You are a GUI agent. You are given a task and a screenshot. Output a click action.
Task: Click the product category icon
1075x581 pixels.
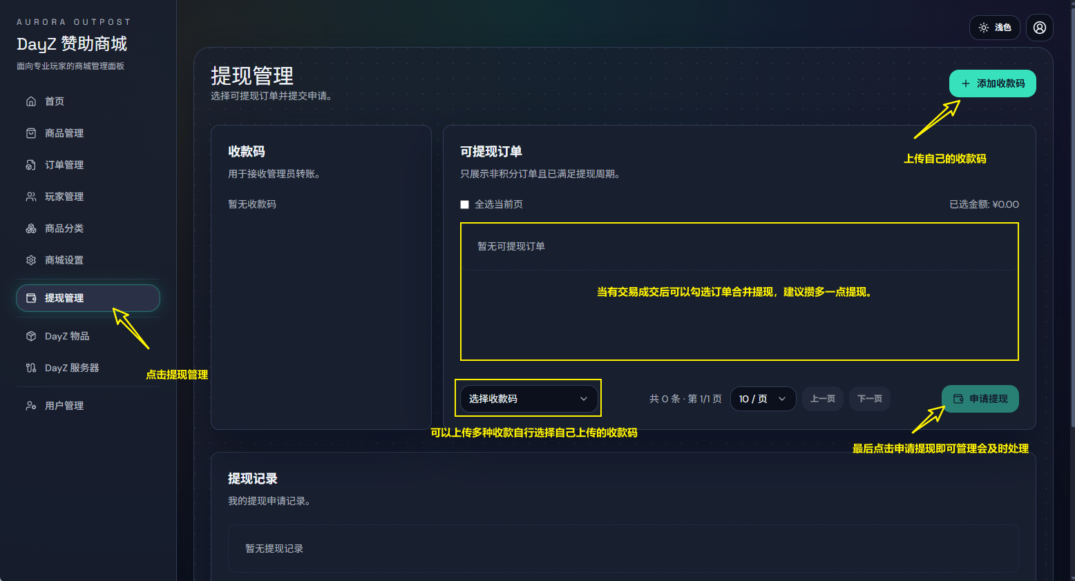(31, 228)
